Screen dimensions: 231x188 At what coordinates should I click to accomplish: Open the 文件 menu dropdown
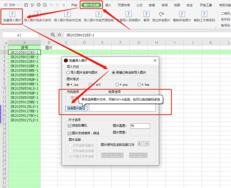pos(12,5)
